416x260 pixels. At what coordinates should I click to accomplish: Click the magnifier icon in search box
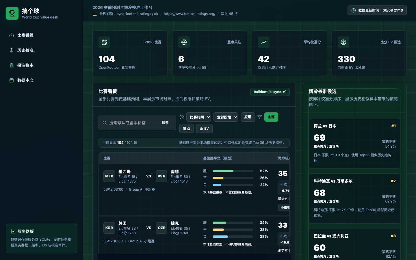click(x=105, y=123)
